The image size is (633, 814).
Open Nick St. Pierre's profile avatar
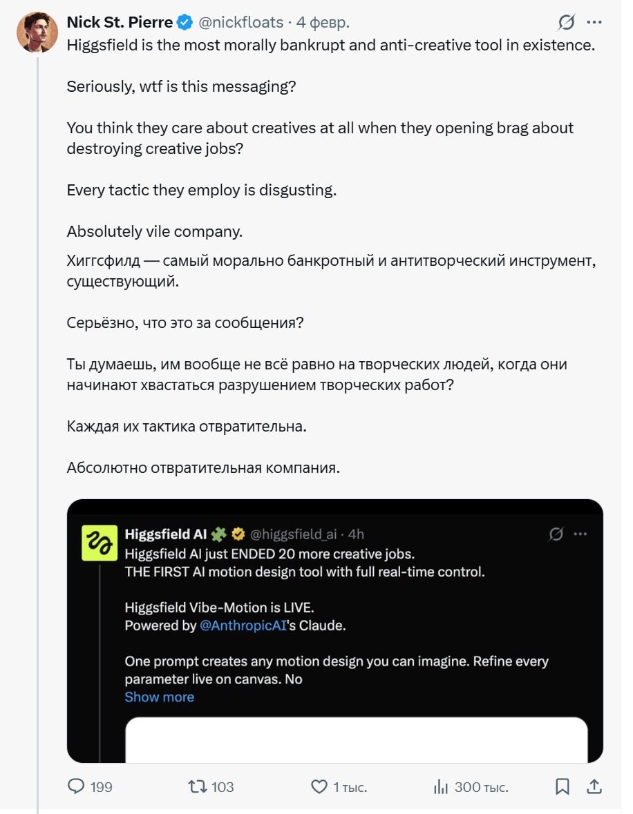point(37,32)
